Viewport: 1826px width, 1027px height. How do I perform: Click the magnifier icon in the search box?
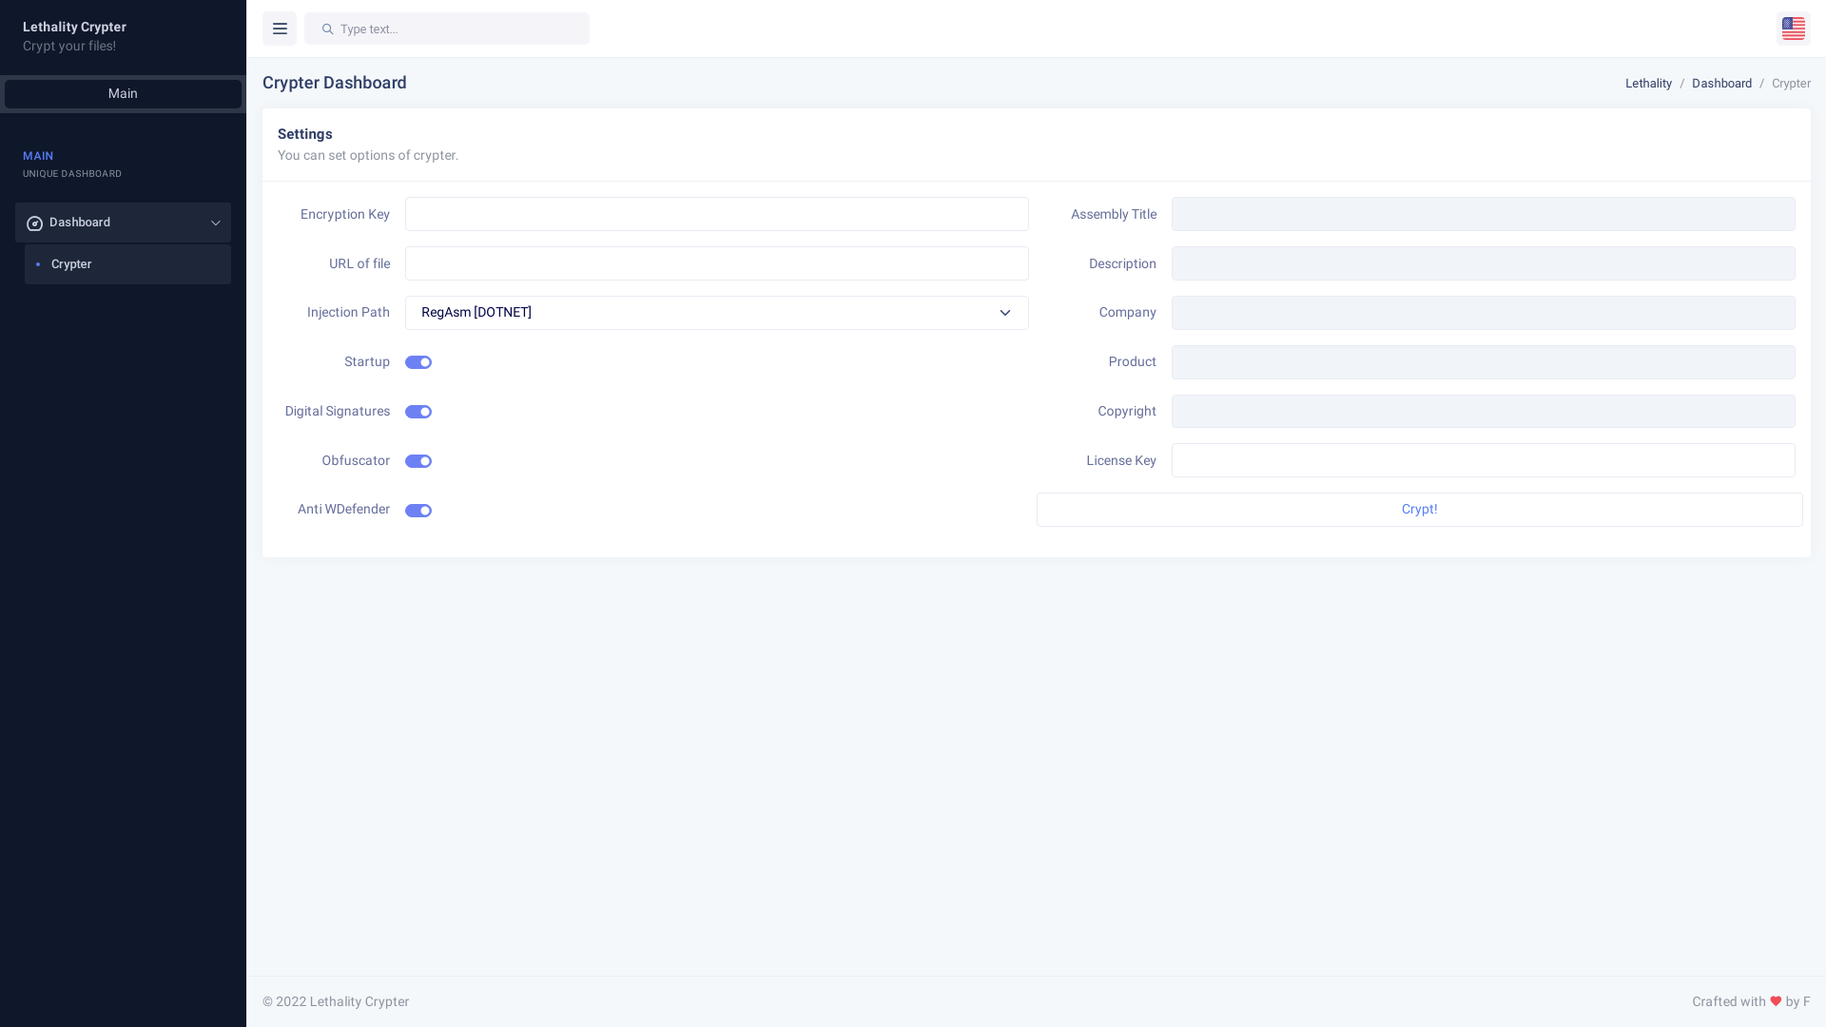[327, 29]
